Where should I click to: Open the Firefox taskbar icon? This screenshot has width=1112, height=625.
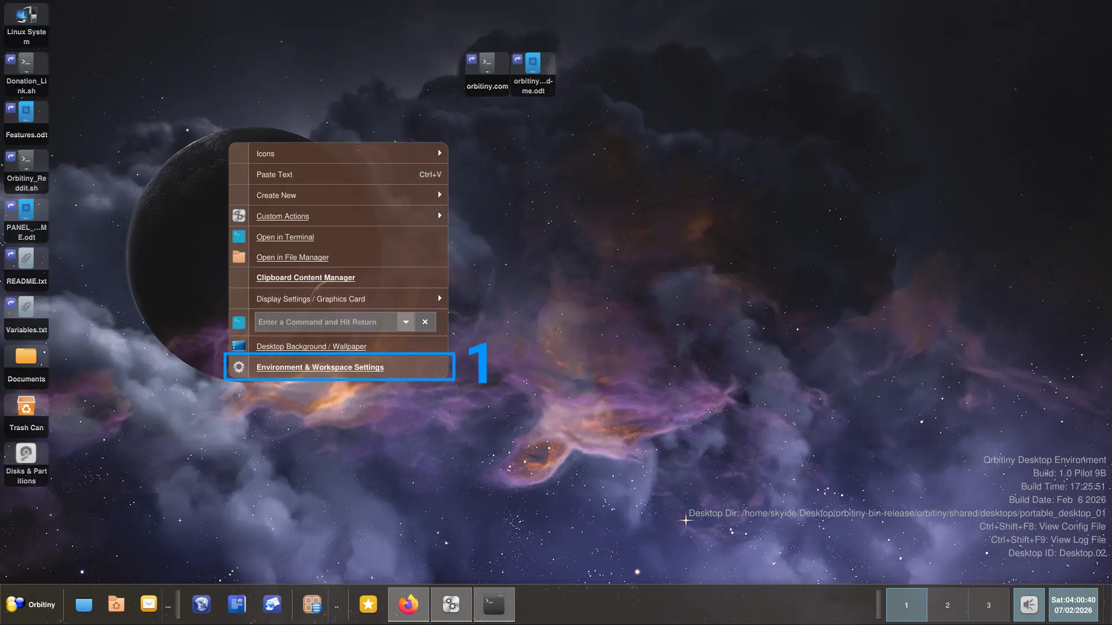(x=408, y=604)
